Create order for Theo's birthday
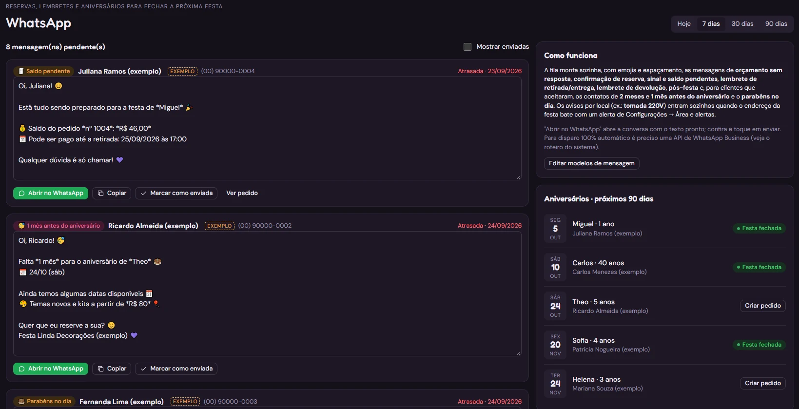This screenshot has height=409, width=799. 762,306
